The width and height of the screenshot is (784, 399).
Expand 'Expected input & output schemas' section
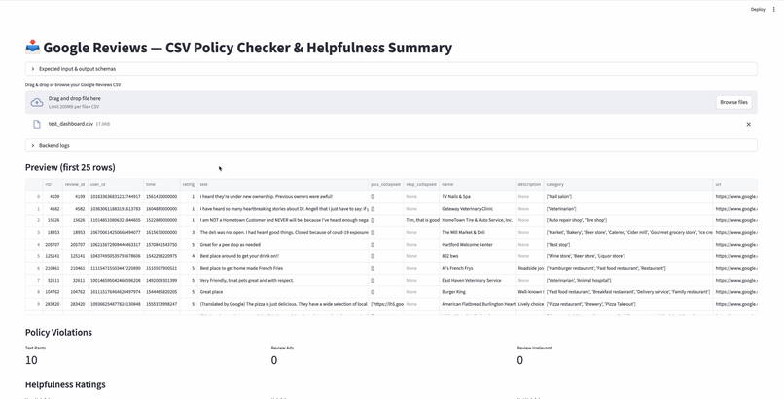tap(391, 69)
